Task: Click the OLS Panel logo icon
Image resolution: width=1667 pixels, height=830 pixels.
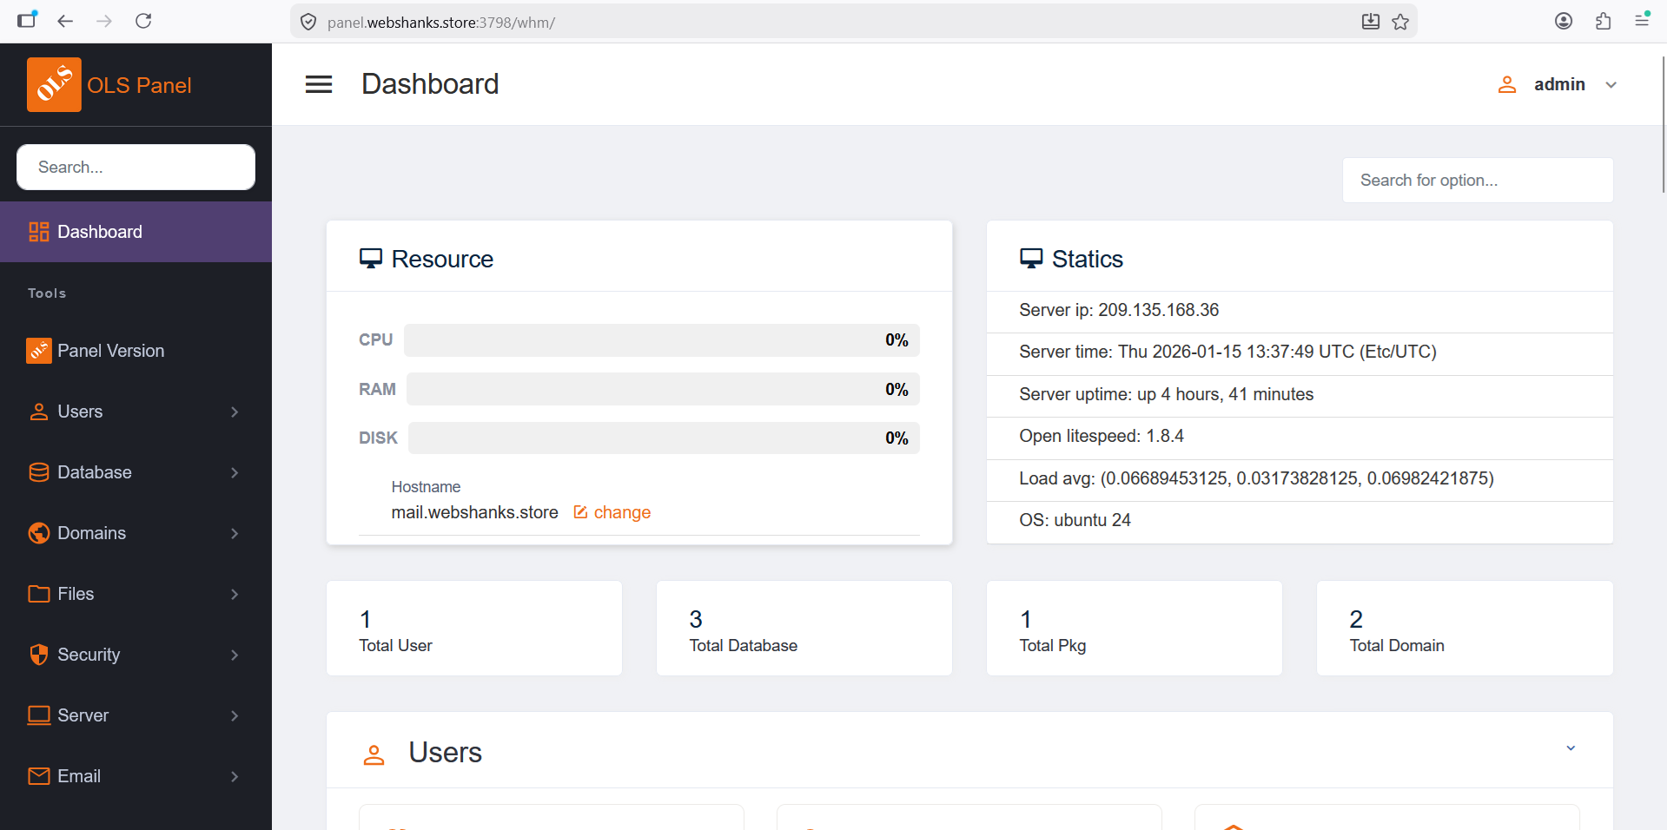Action: pos(54,84)
